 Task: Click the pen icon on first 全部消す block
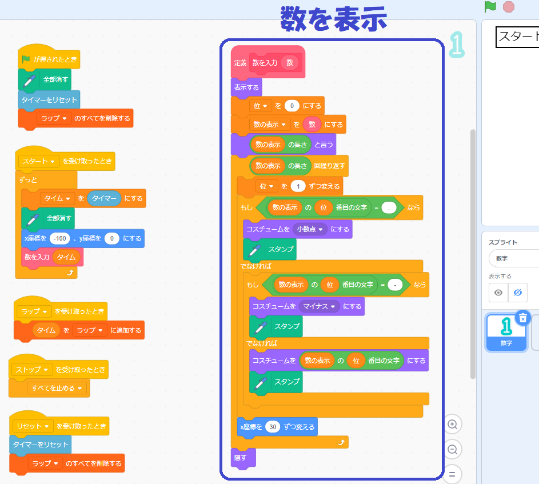(x=29, y=79)
